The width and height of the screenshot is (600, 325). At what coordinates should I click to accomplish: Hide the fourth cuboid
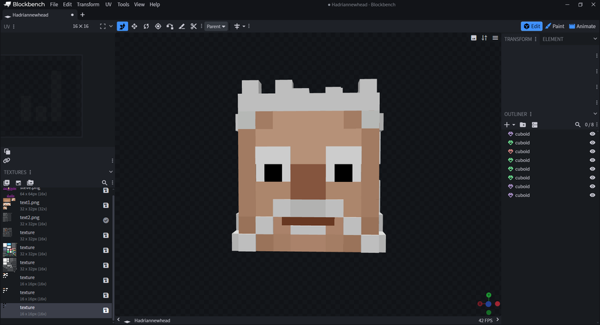point(593,161)
